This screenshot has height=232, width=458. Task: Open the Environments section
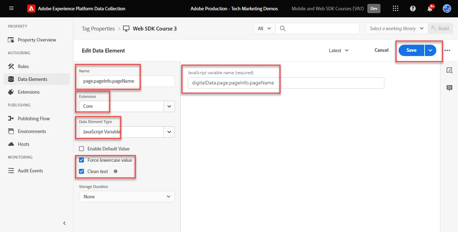pyautogui.click(x=32, y=131)
